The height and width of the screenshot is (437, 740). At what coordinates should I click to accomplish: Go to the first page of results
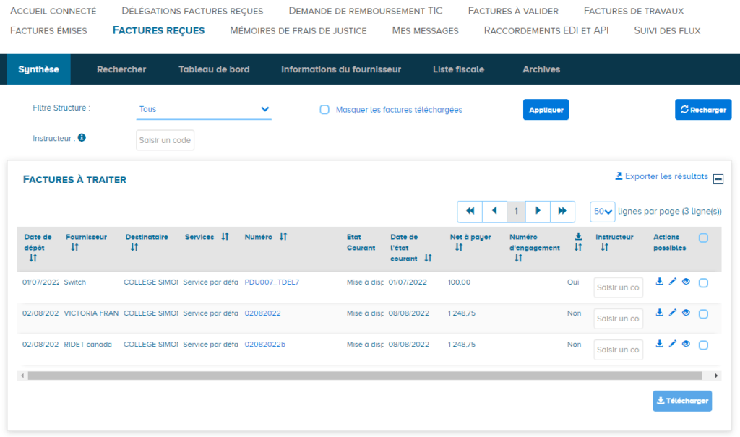(470, 211)
